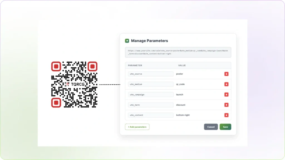Delete the utm_content parameter row

click(226, 115)
